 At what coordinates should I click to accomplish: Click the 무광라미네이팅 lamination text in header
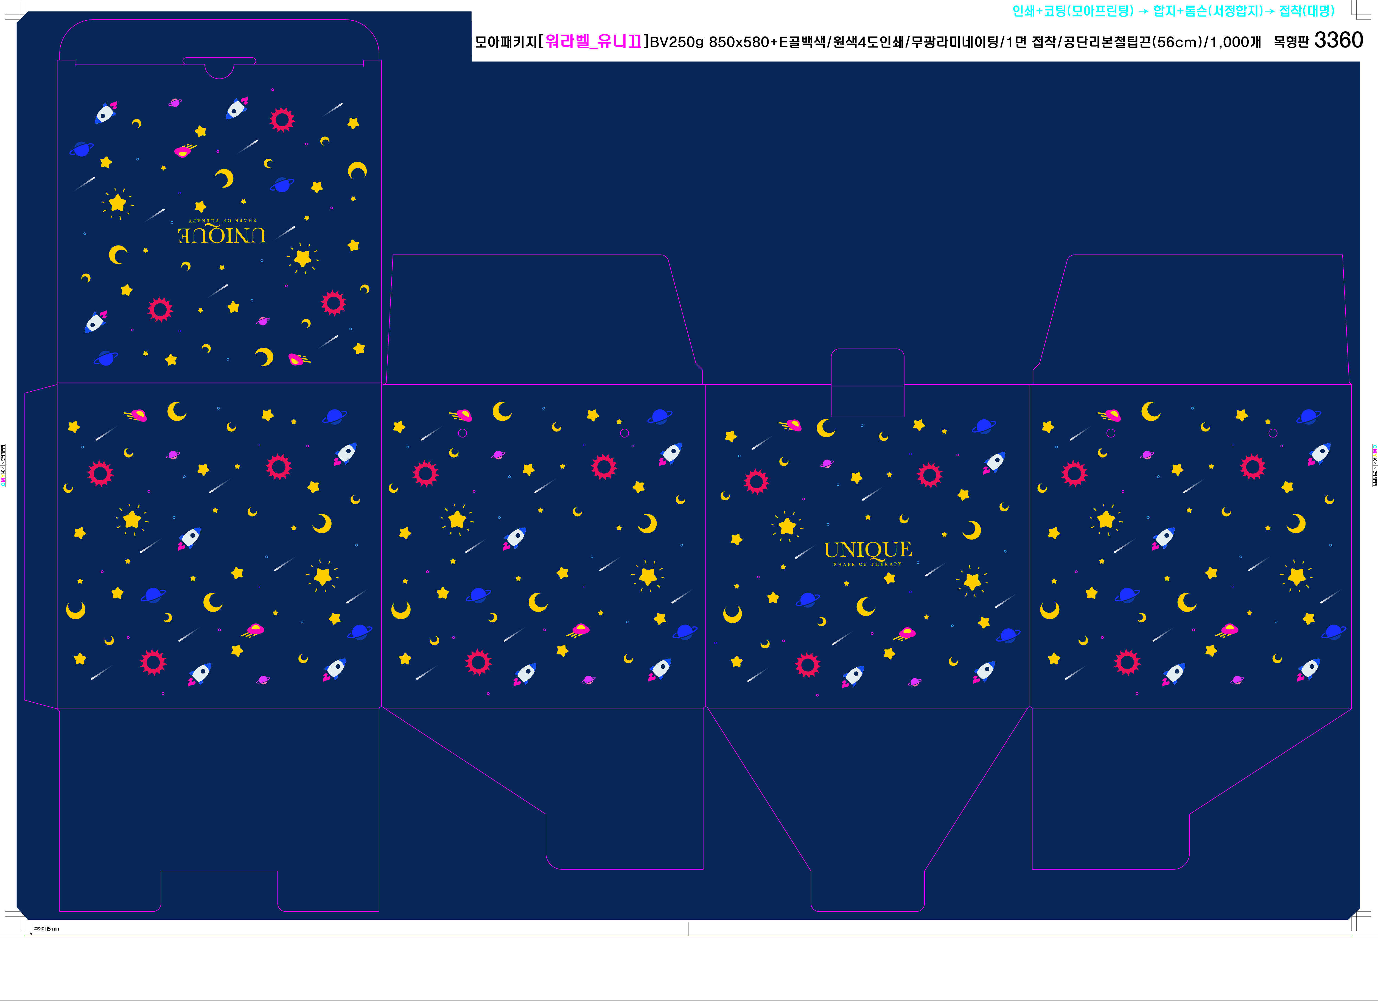(954, 42)
